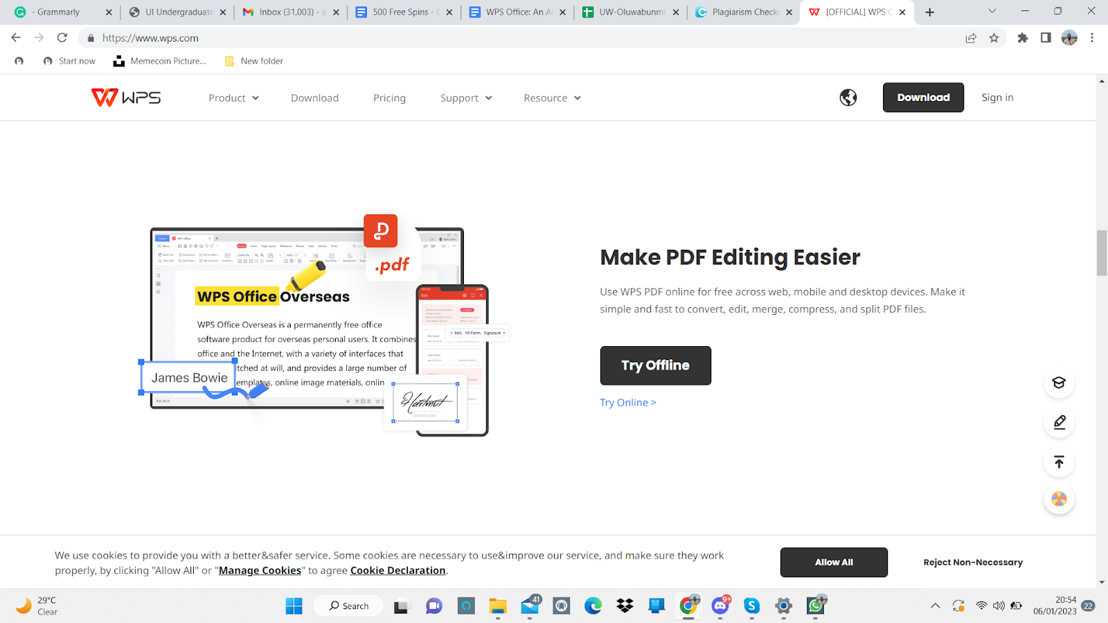Open the Chrome three-dot menu
Screen dimensions: 1108x623
pyautogui.click(x=1092, y=38)
